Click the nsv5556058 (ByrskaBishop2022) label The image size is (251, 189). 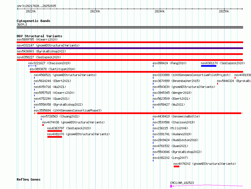click(x=58, y=104)
